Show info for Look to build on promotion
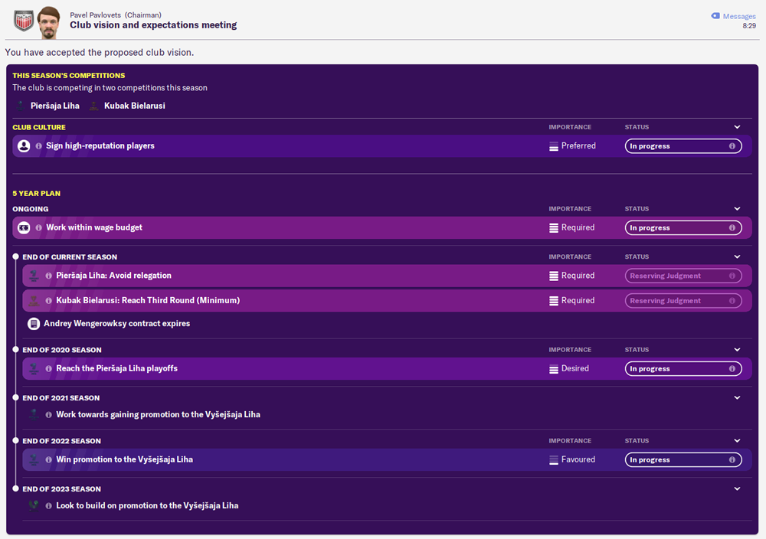The image size is (766, 539). point(48,506)
